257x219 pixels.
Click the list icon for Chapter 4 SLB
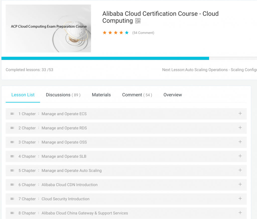click(12, 156)
